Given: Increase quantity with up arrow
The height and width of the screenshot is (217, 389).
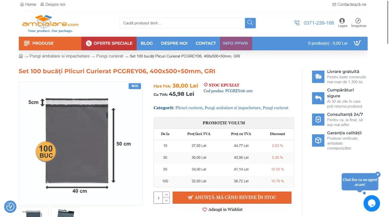Looking at the screenshot, I should click(x=166, y=195).
